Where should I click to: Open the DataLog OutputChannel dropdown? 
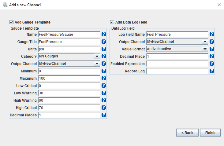click(205, 42)
